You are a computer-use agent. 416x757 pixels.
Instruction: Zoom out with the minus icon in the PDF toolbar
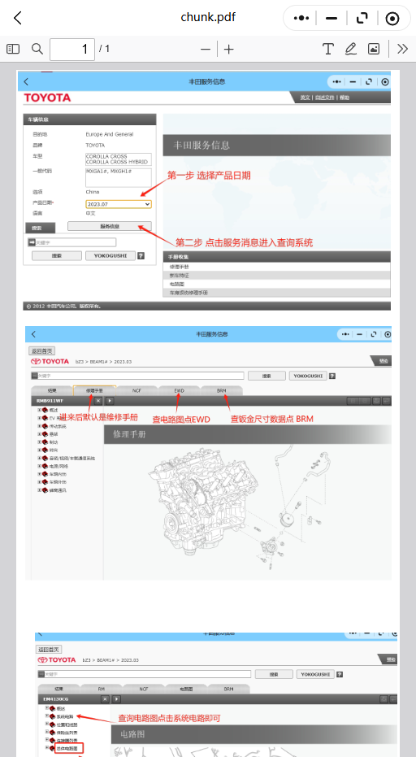(206, 50)
